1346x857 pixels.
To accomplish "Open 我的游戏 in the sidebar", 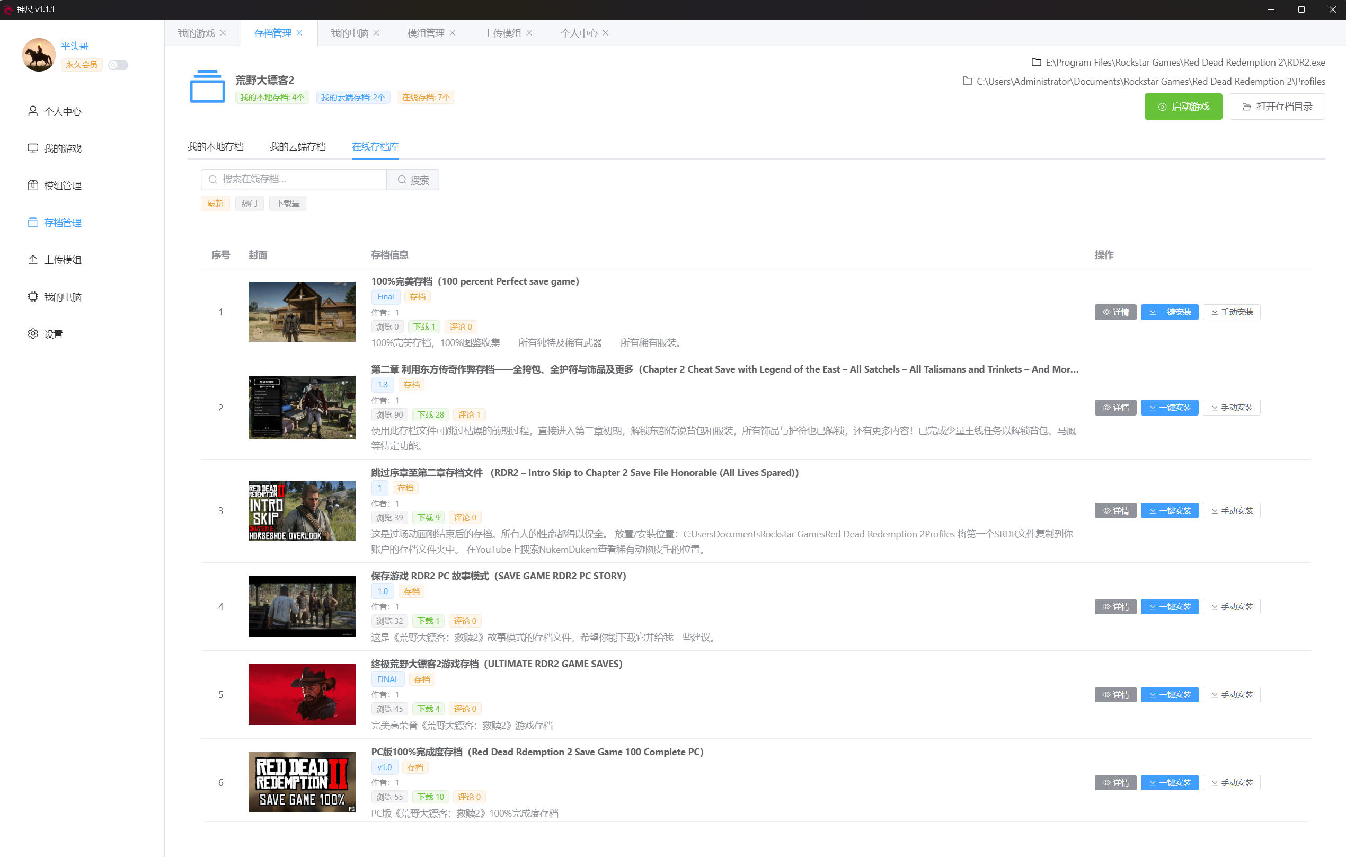I will click(55, 149).
